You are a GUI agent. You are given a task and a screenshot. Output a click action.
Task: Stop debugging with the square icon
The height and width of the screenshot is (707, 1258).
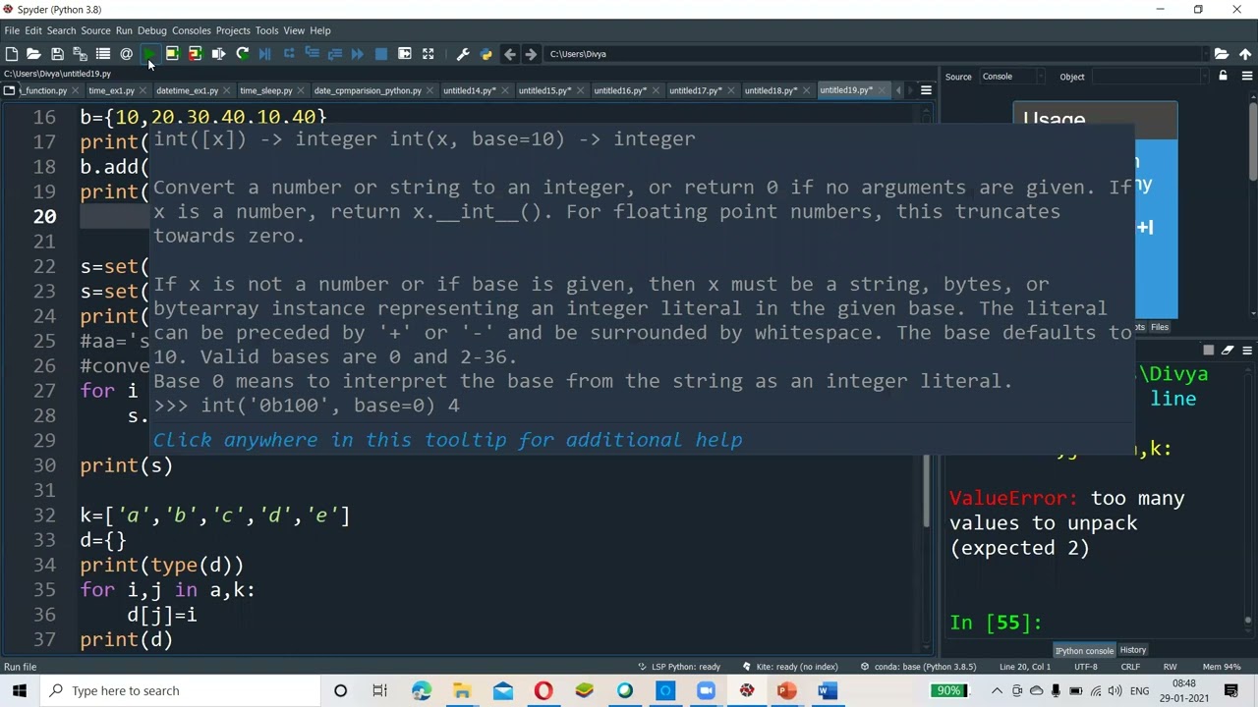381,54
